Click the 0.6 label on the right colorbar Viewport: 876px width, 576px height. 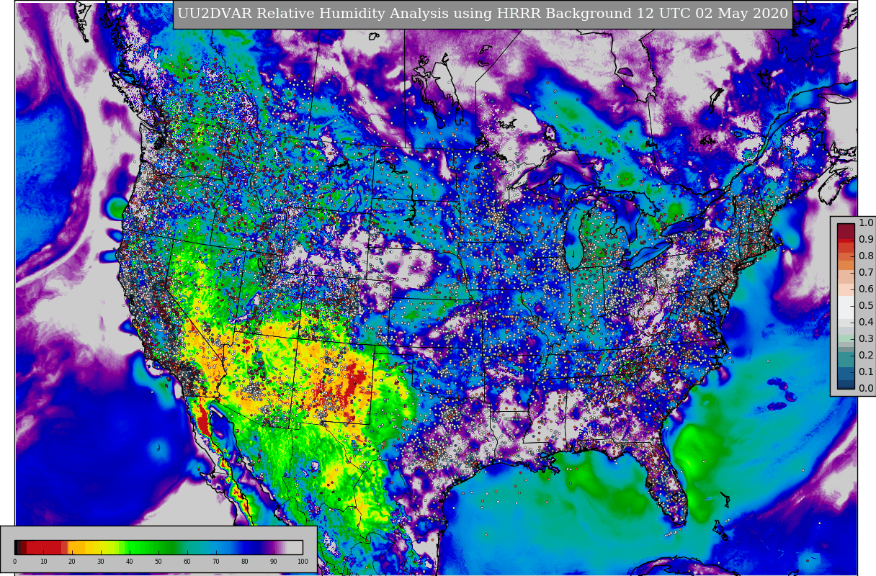pos(866,289)
